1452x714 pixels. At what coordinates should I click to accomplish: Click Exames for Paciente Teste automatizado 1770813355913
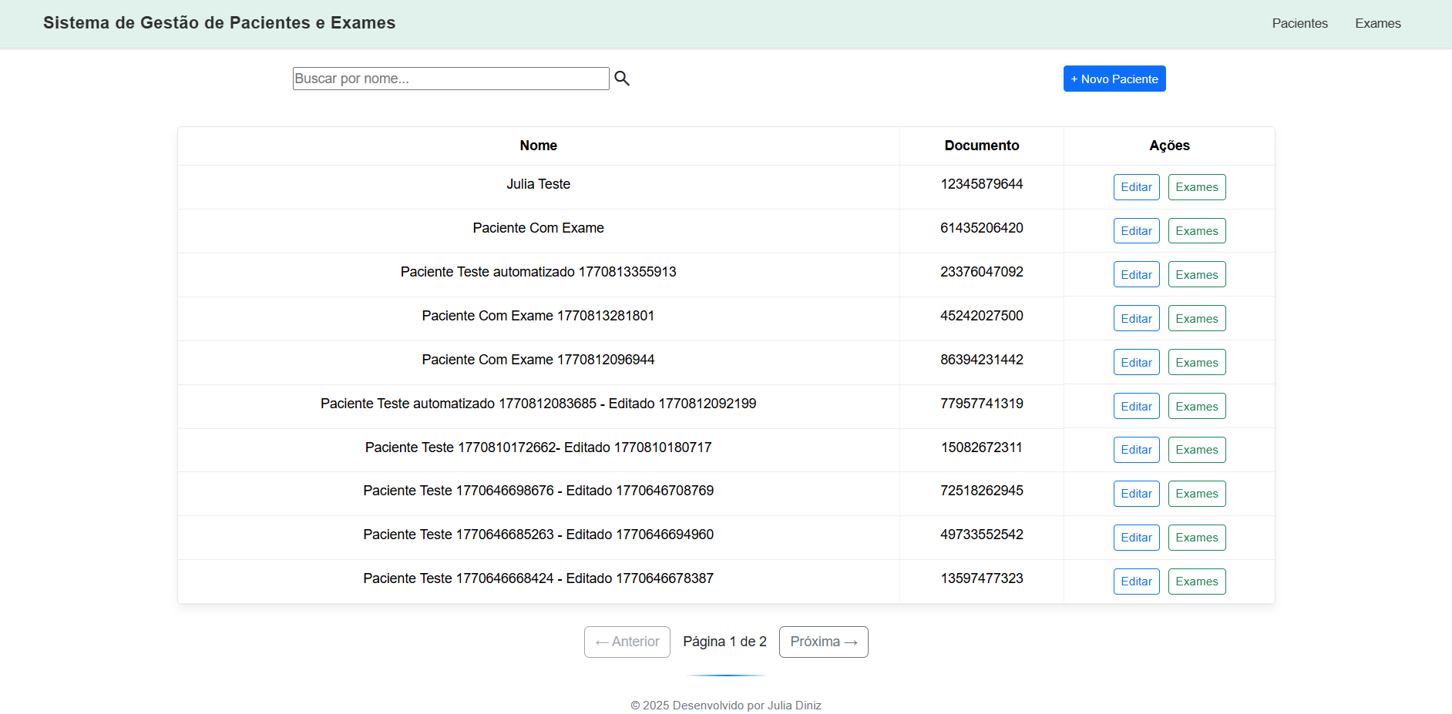pos(1197,275)
